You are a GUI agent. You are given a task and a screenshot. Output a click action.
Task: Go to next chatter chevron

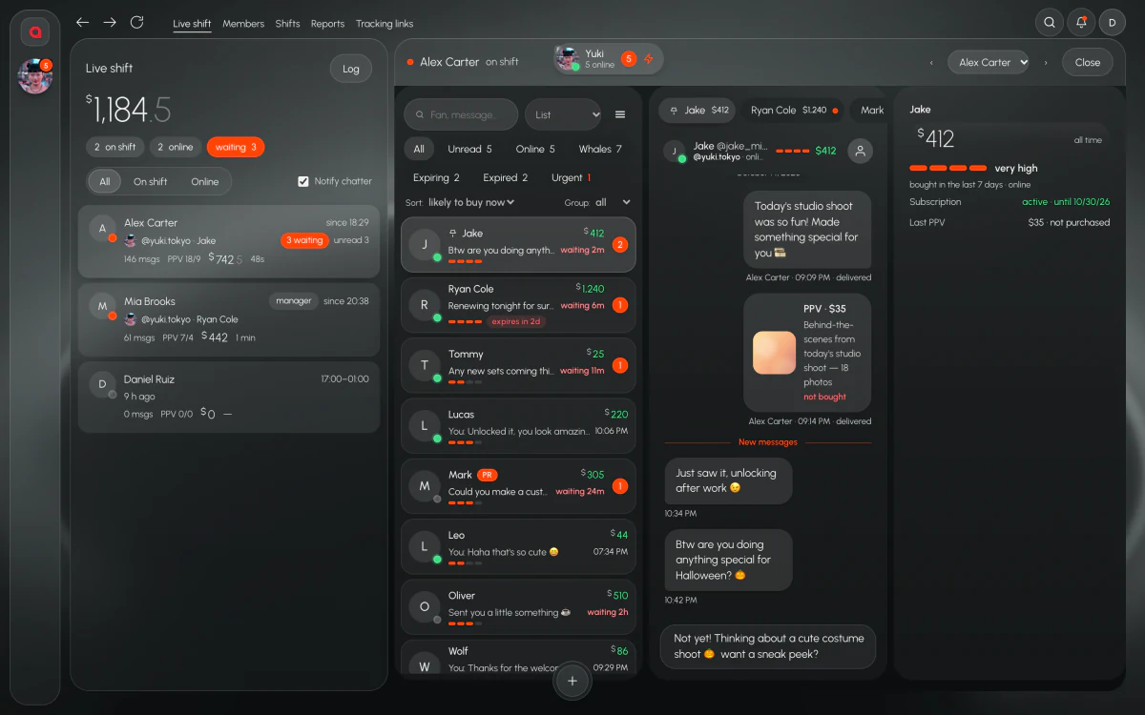click(x=1046, y=63)
